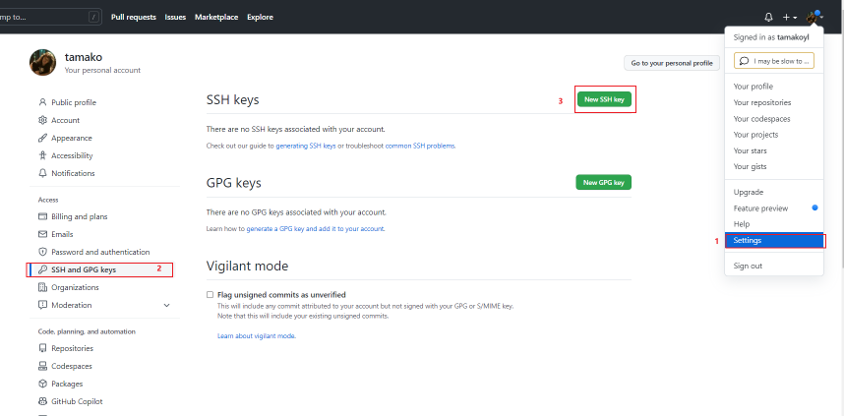The image size is (844, 416).
Task: Click the bell icon beside Notifications
Action: click(x=42, y=173)
